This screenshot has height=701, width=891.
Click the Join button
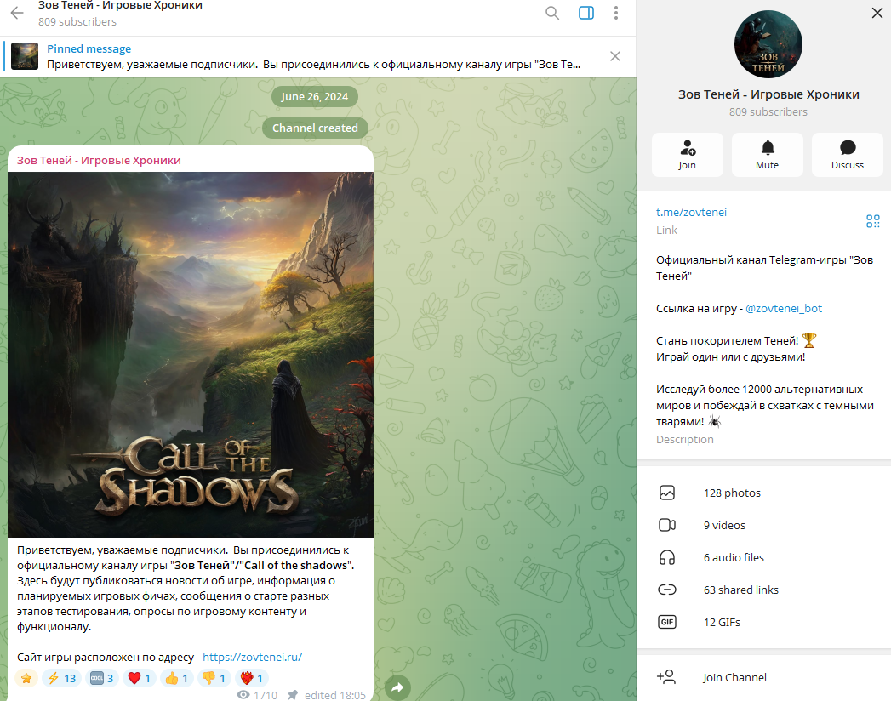tap(687, 155)
